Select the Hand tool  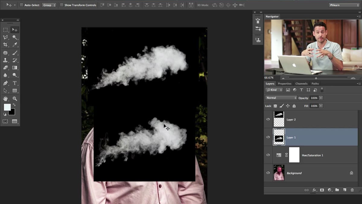(5, 99)
